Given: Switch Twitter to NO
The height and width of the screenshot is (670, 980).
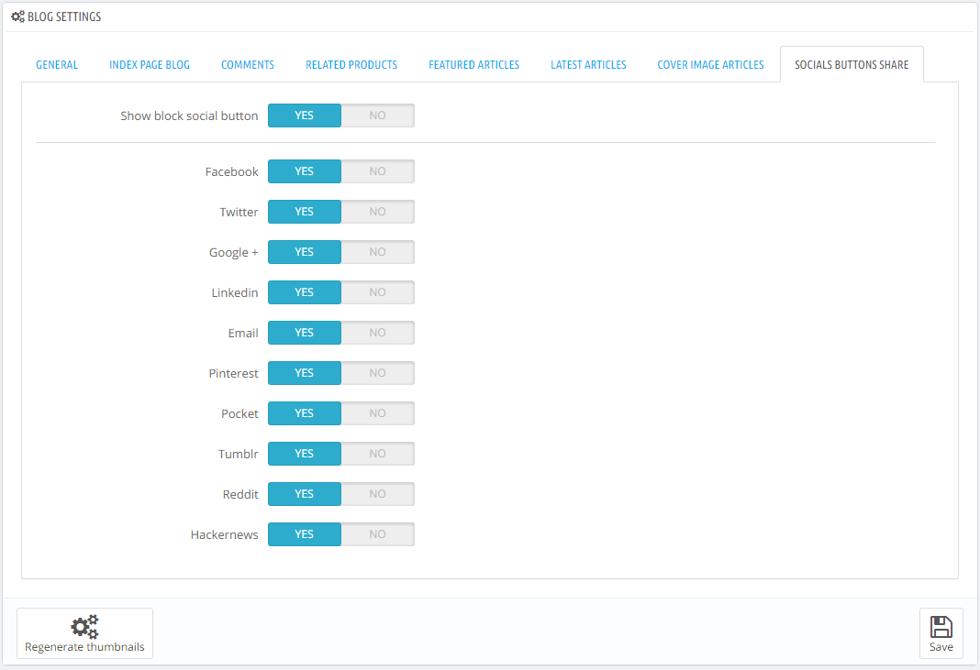Looking at the screenshot, I should pyautogui.click(x=377, y=212).
